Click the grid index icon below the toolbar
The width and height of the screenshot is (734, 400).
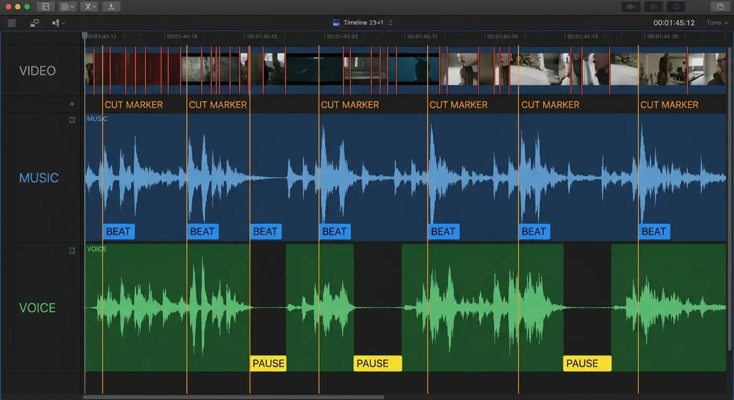pyautogui.click(x=11, y=23)
